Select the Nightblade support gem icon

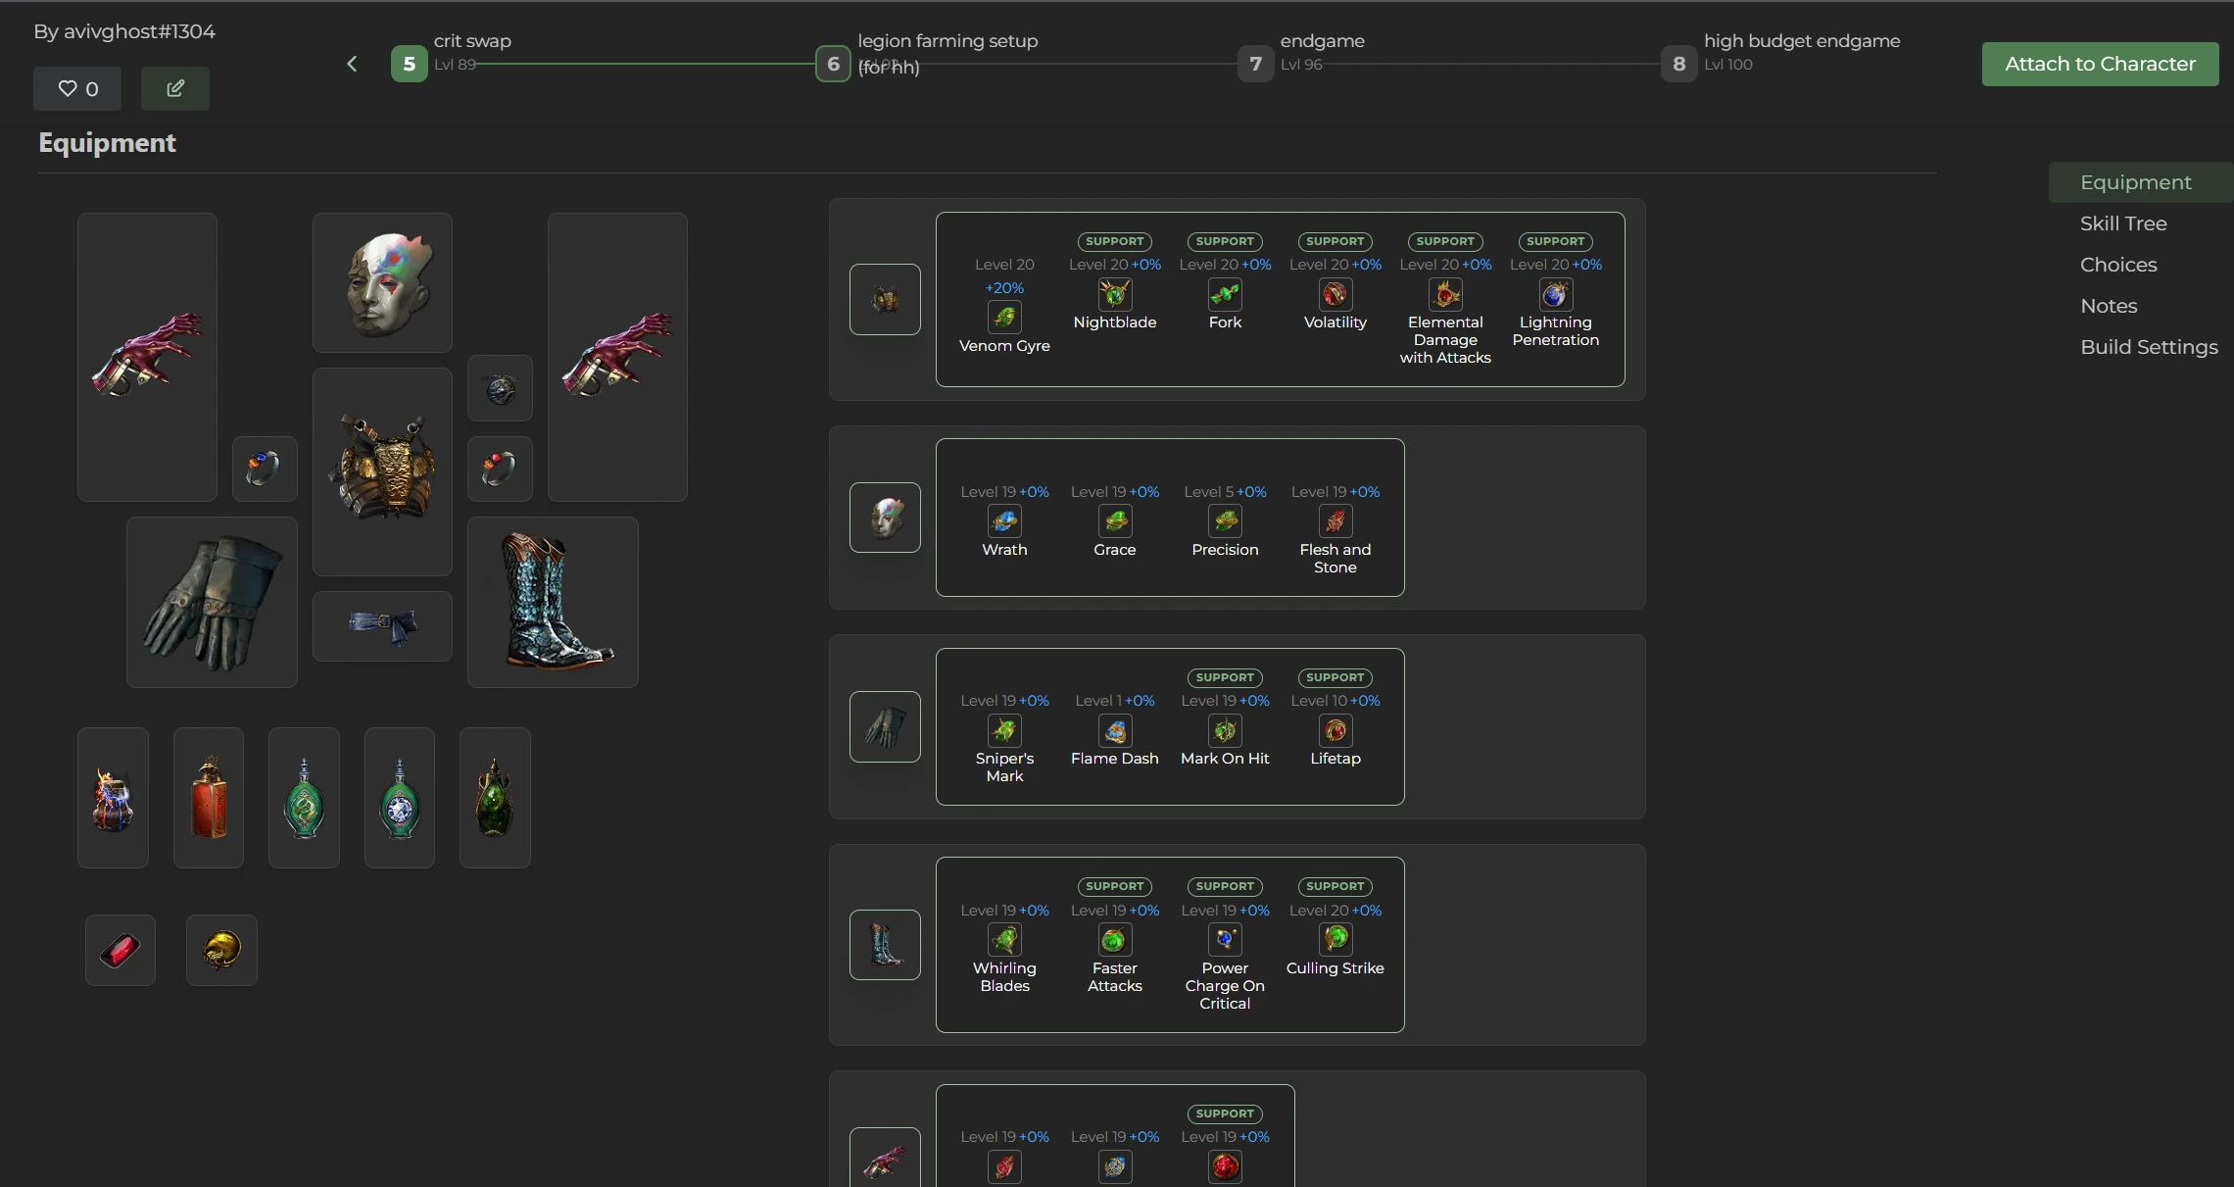(x=1114, y=294)
